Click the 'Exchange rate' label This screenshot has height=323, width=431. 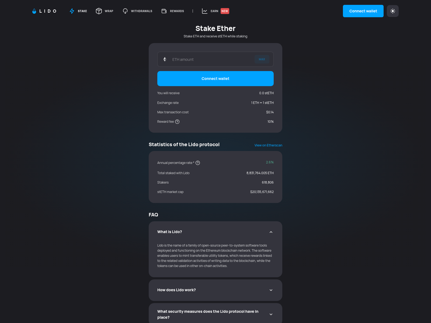click(x=168, y=103)
